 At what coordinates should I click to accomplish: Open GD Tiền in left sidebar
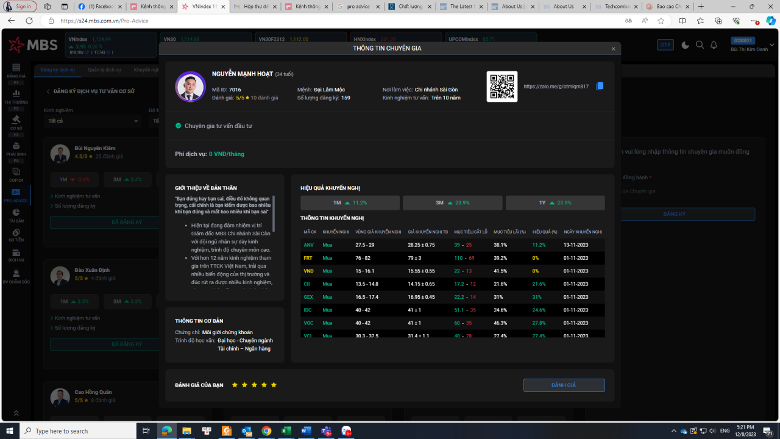tap(16, 235)
